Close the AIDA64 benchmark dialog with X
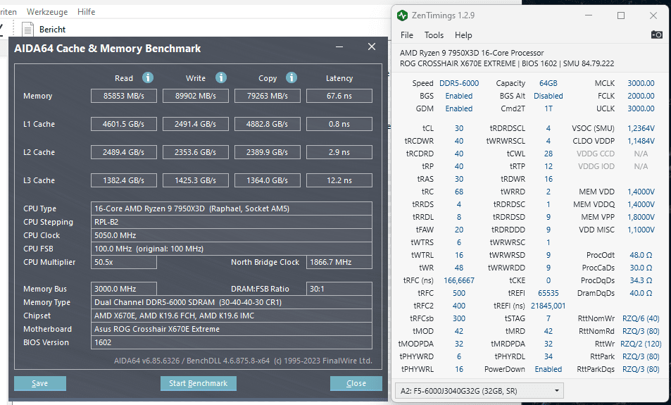 pyautogui.click(x=372, y=46)
